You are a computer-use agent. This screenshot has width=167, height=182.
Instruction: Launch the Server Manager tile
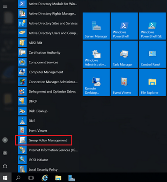click(x=96, y=26)
